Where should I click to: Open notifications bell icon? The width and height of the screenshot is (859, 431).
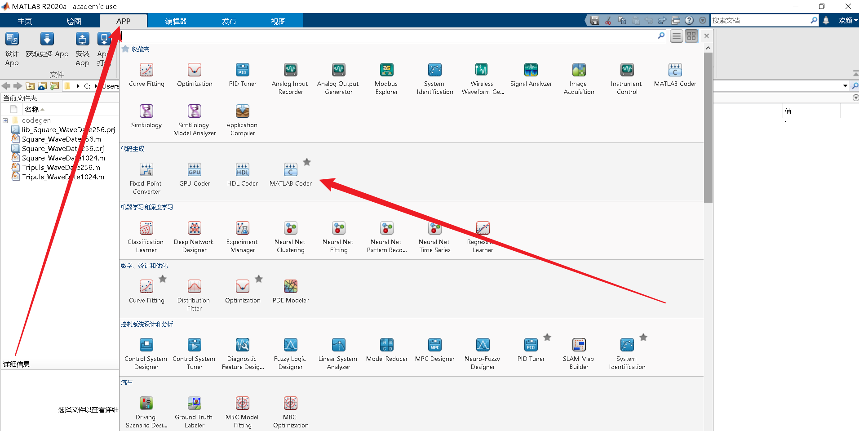[x=826, y=20]
